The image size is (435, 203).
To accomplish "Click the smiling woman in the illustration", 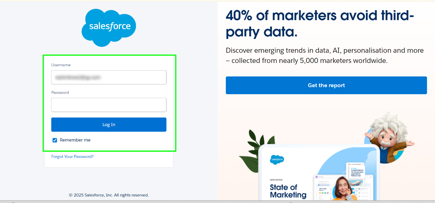I will click(x=342, y=188).
